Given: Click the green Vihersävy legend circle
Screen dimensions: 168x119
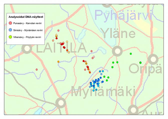Looking at the screenshot, I should click(10, 37).
